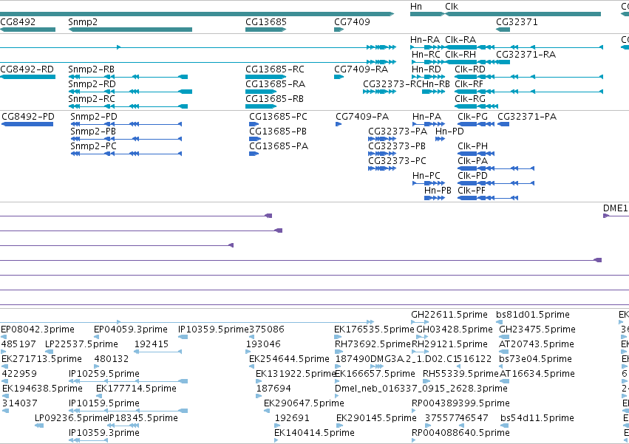This screenshot has height=444, width=629.
Task: Click protein Snmp2-PB
Action: click(x=93, y=132)
